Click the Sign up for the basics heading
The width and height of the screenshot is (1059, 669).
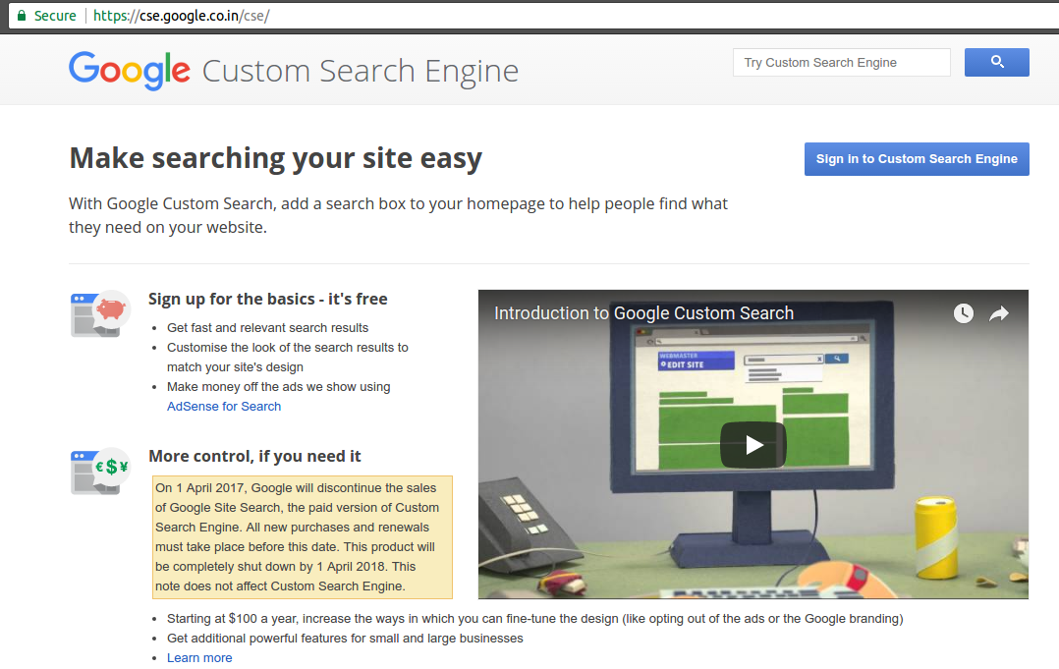coord(269,298)
